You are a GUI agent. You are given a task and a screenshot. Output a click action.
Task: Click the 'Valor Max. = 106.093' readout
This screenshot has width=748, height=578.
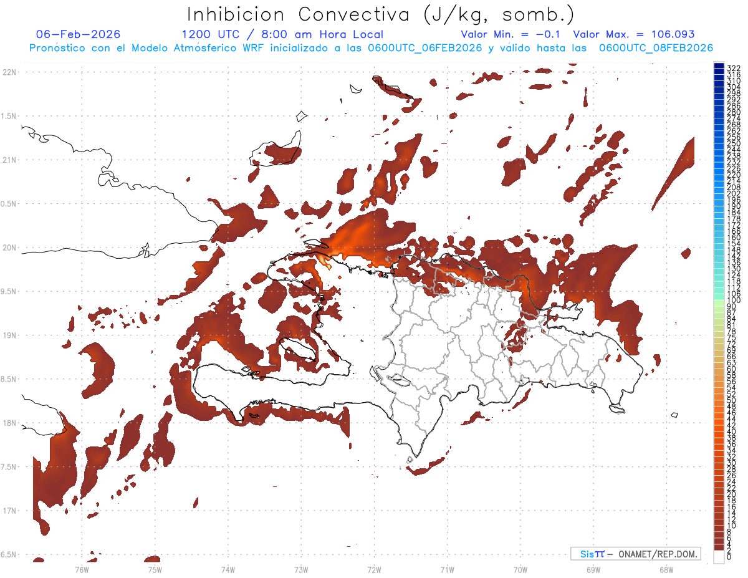point(634,34)
